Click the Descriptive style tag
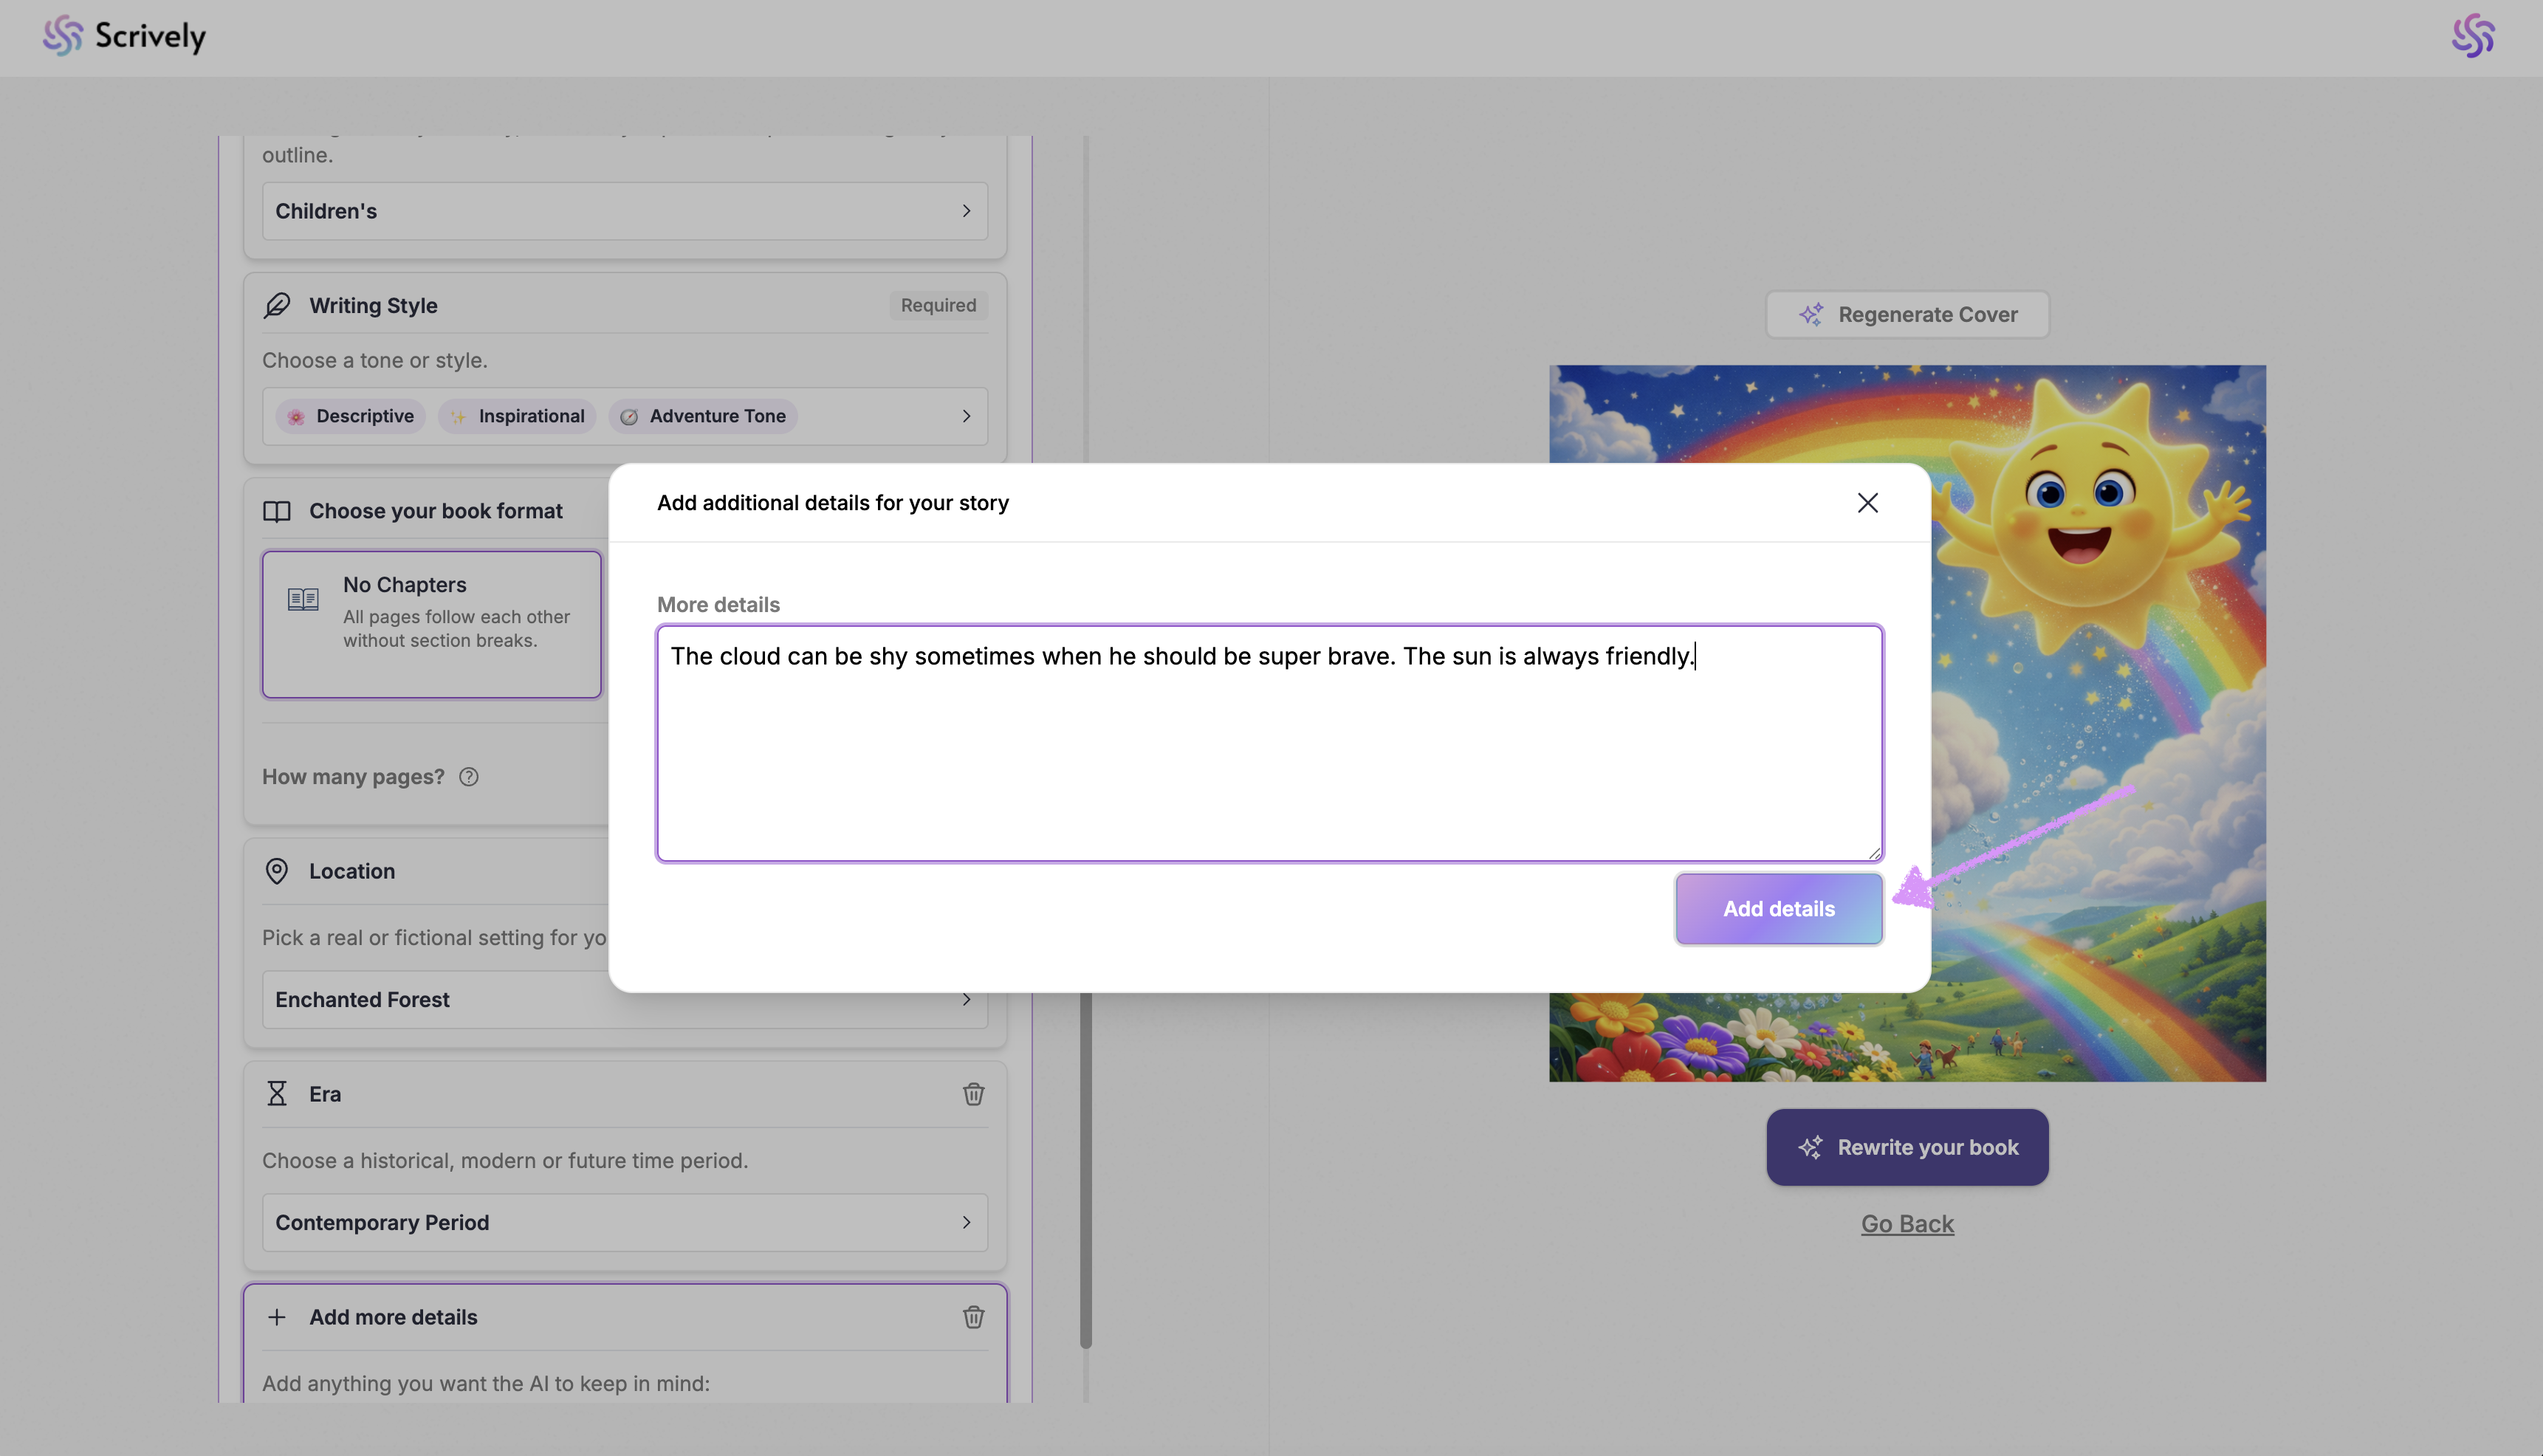Screen dimensions: 2543x1456 pos(351,416)
